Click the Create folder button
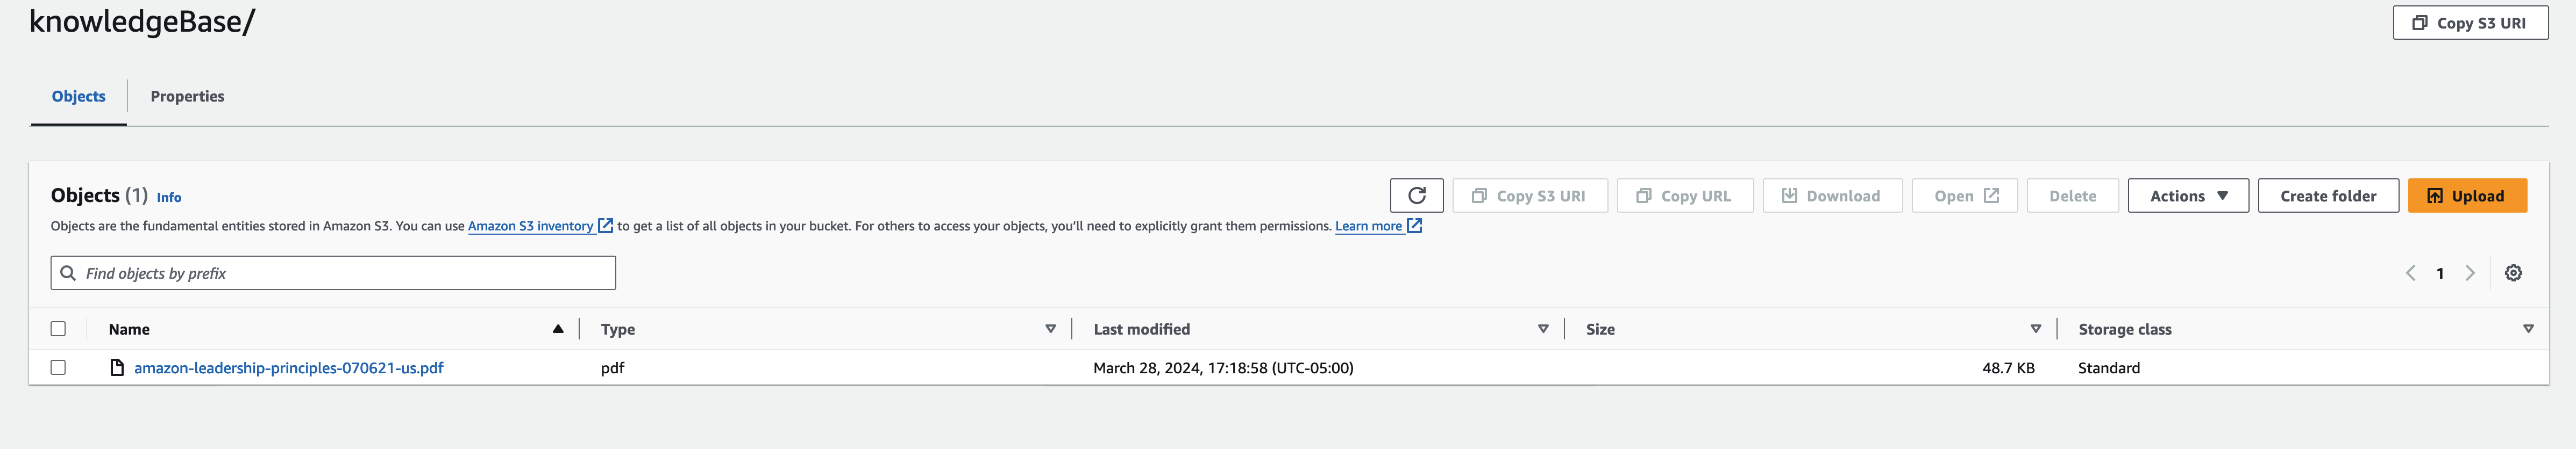This screenshot has width=2576, height=449. [2327, 195]
